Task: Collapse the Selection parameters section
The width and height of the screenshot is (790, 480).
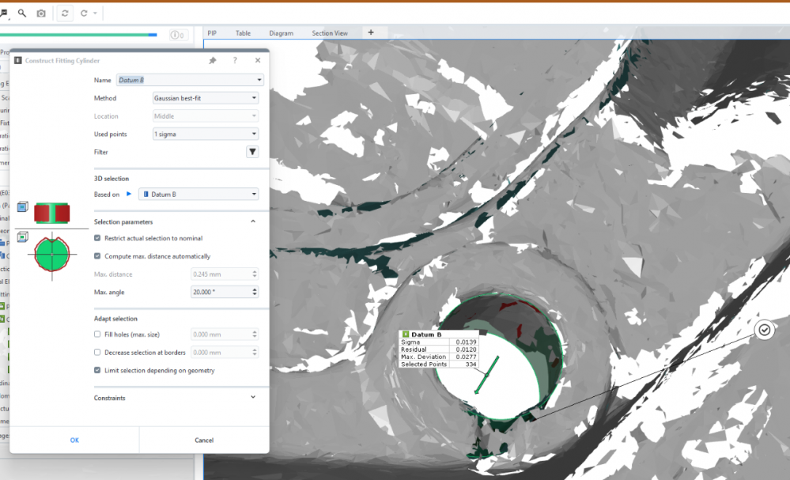Action: pyautogui.click(x=253, y=221)
